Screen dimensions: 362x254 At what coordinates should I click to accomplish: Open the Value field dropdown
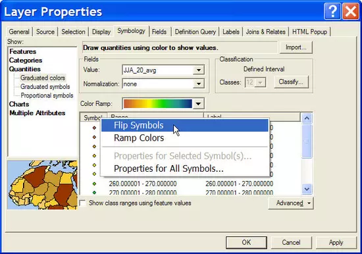coord(199,70)
